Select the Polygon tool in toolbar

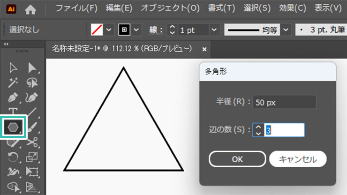(13, 127)
